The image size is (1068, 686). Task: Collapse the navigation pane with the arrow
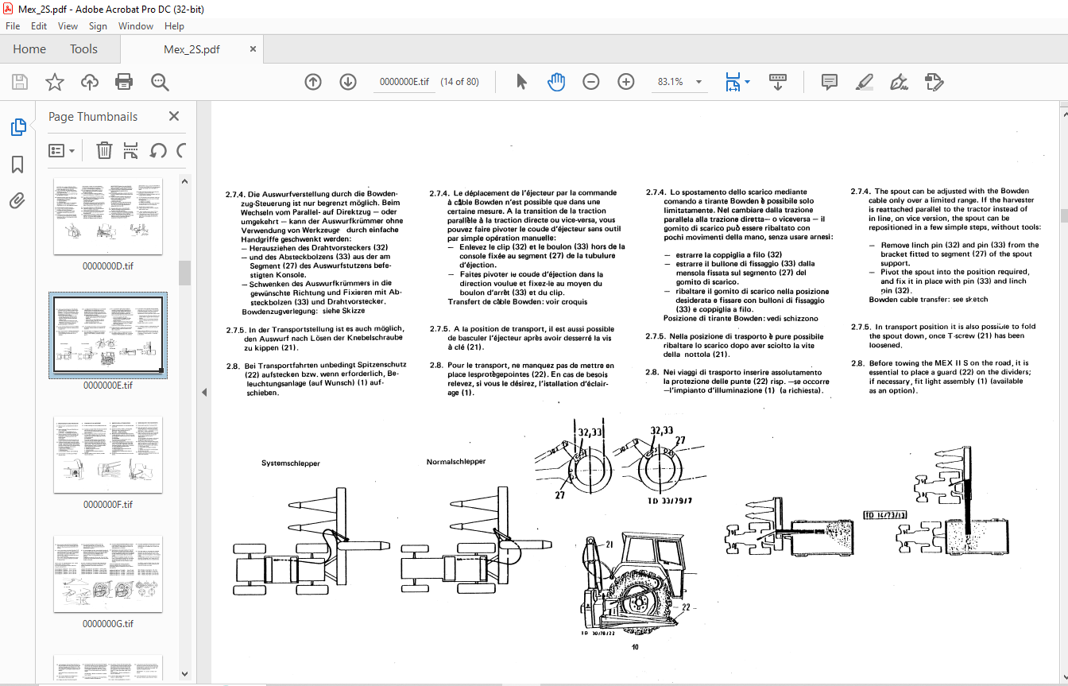tap(203, 392)
